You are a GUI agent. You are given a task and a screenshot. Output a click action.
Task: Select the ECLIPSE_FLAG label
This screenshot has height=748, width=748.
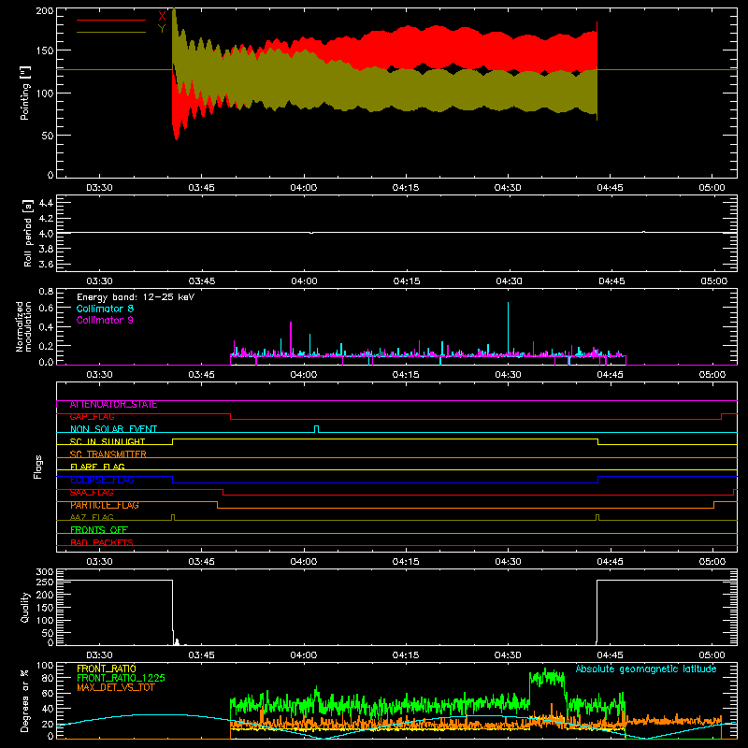[102, 480]
